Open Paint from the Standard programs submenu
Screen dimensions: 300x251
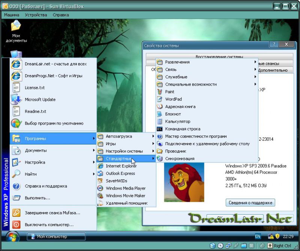(x=169, y=92)
